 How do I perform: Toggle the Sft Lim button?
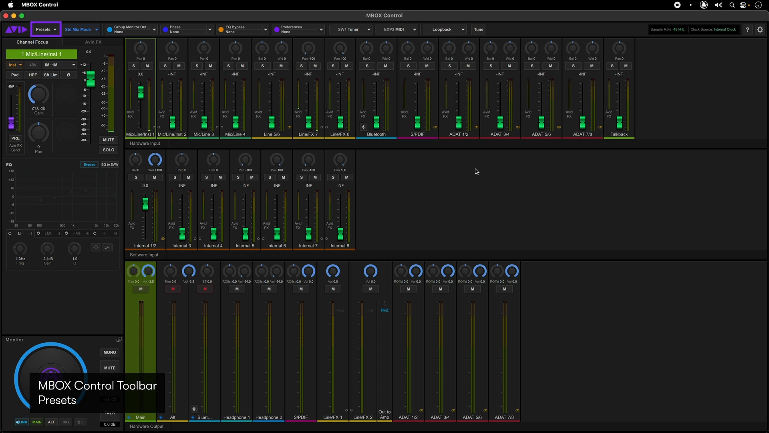[x=50, y=75]
